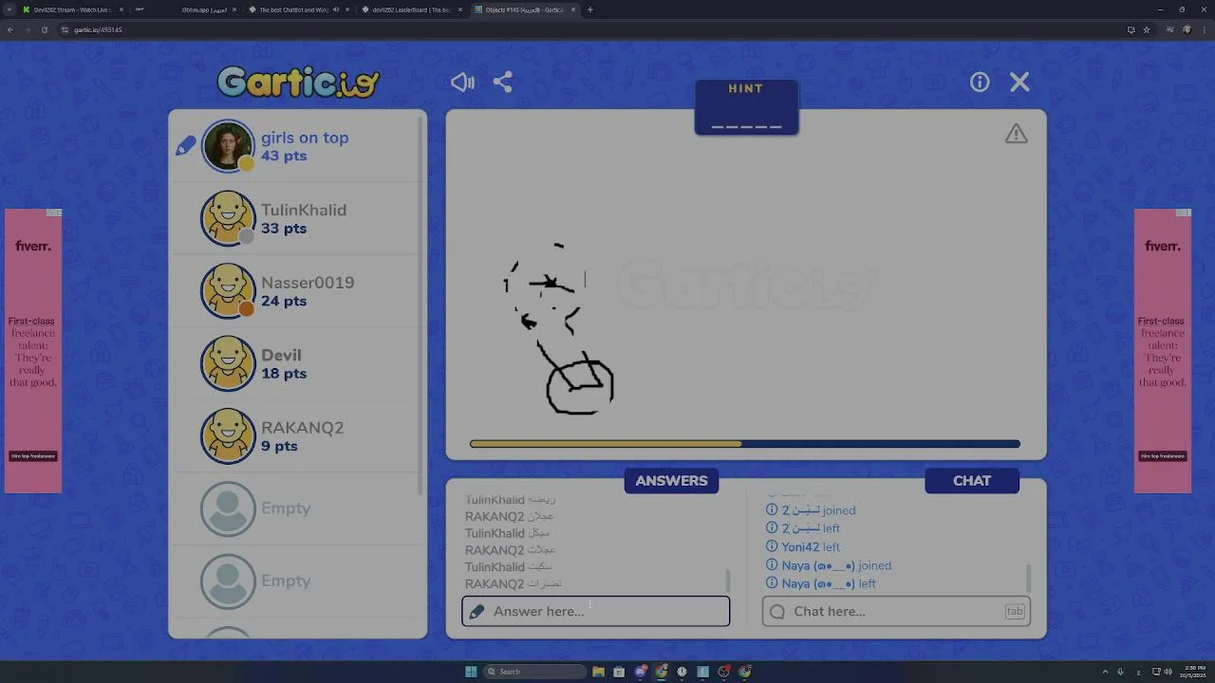The image size is (1215, 683).
Task: Select the first Empty player slot
Action: pos(296,508)
